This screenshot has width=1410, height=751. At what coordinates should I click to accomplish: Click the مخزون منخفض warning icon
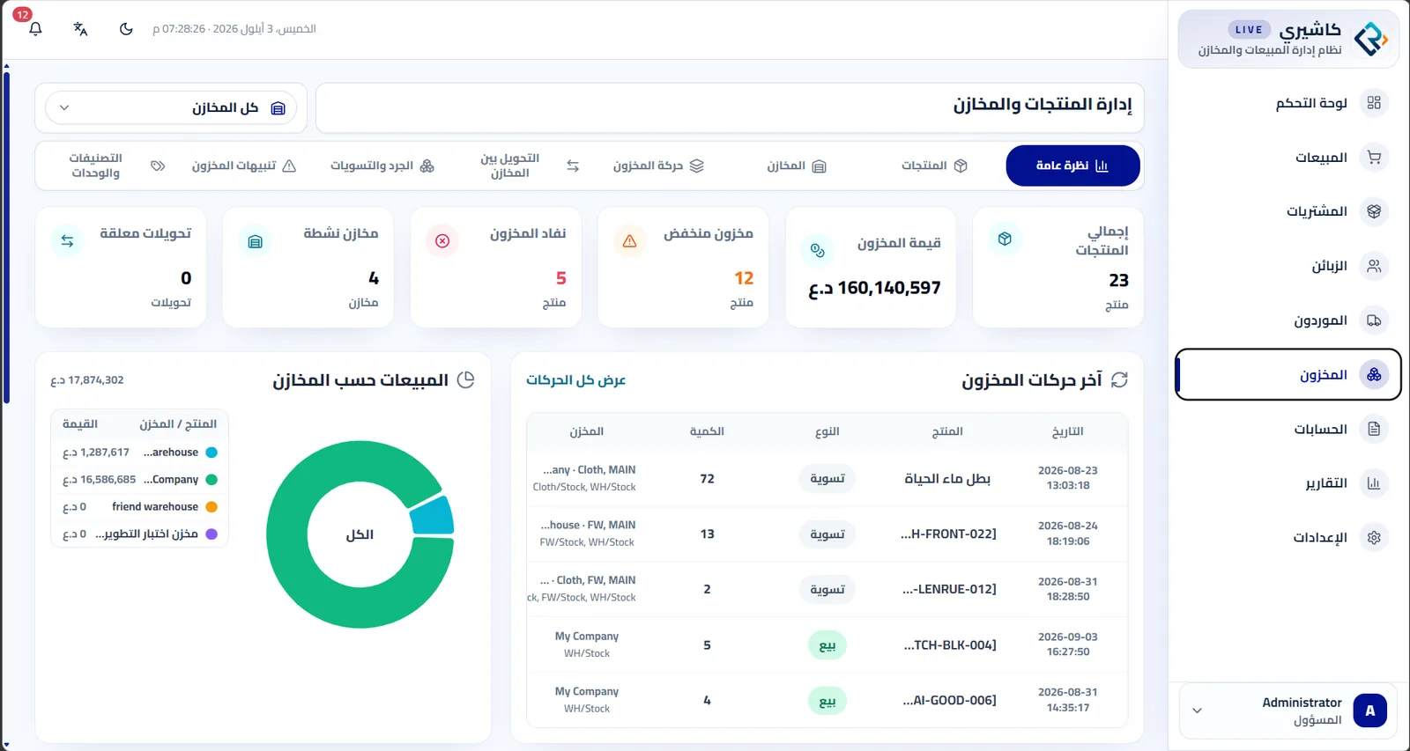click(x=629, y=241)
